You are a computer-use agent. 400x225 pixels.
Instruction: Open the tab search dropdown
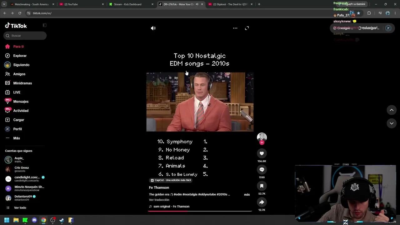(4, 4)
